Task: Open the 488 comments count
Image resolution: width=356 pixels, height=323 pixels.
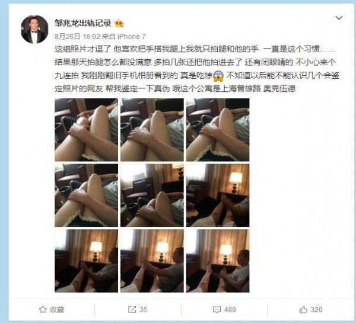Action: tap(230, 309)
